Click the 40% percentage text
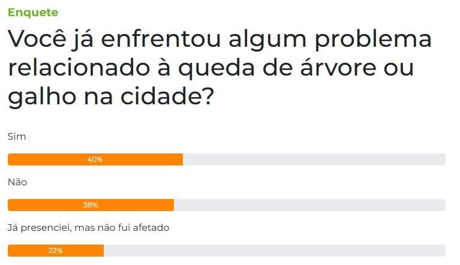 (x=95, y=159)
